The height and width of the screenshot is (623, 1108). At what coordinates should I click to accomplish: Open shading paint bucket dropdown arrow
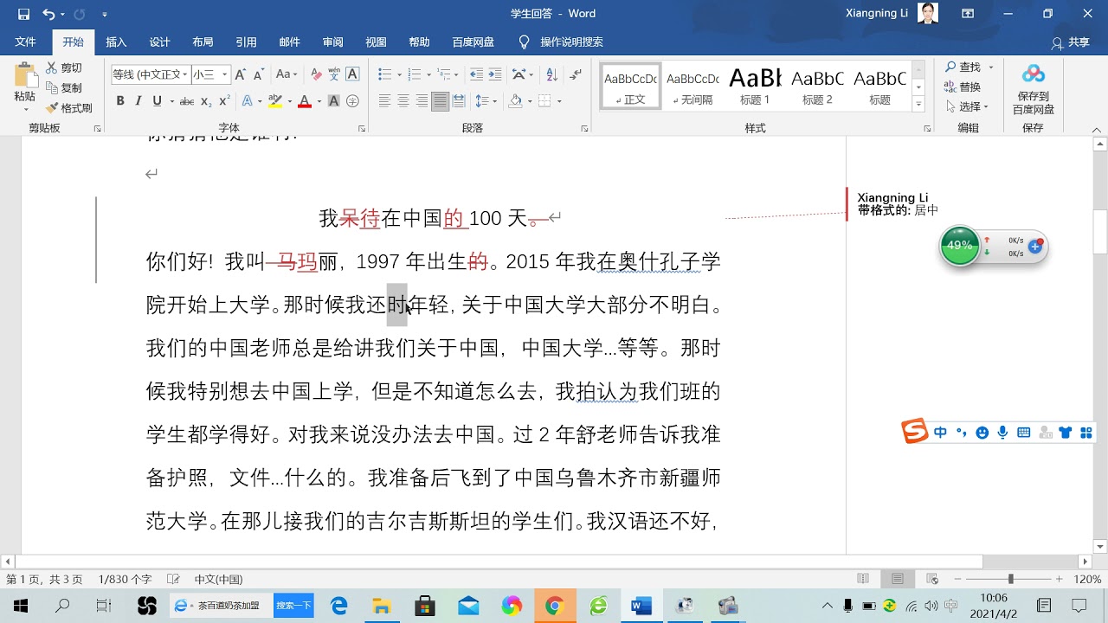[529, 101]
